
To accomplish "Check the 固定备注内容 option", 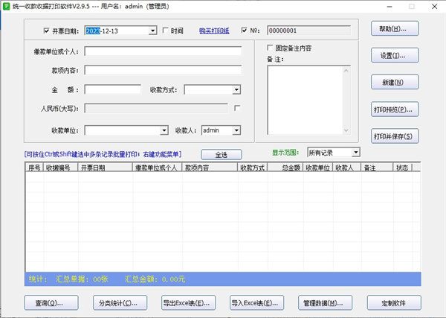I will point(271,48).
